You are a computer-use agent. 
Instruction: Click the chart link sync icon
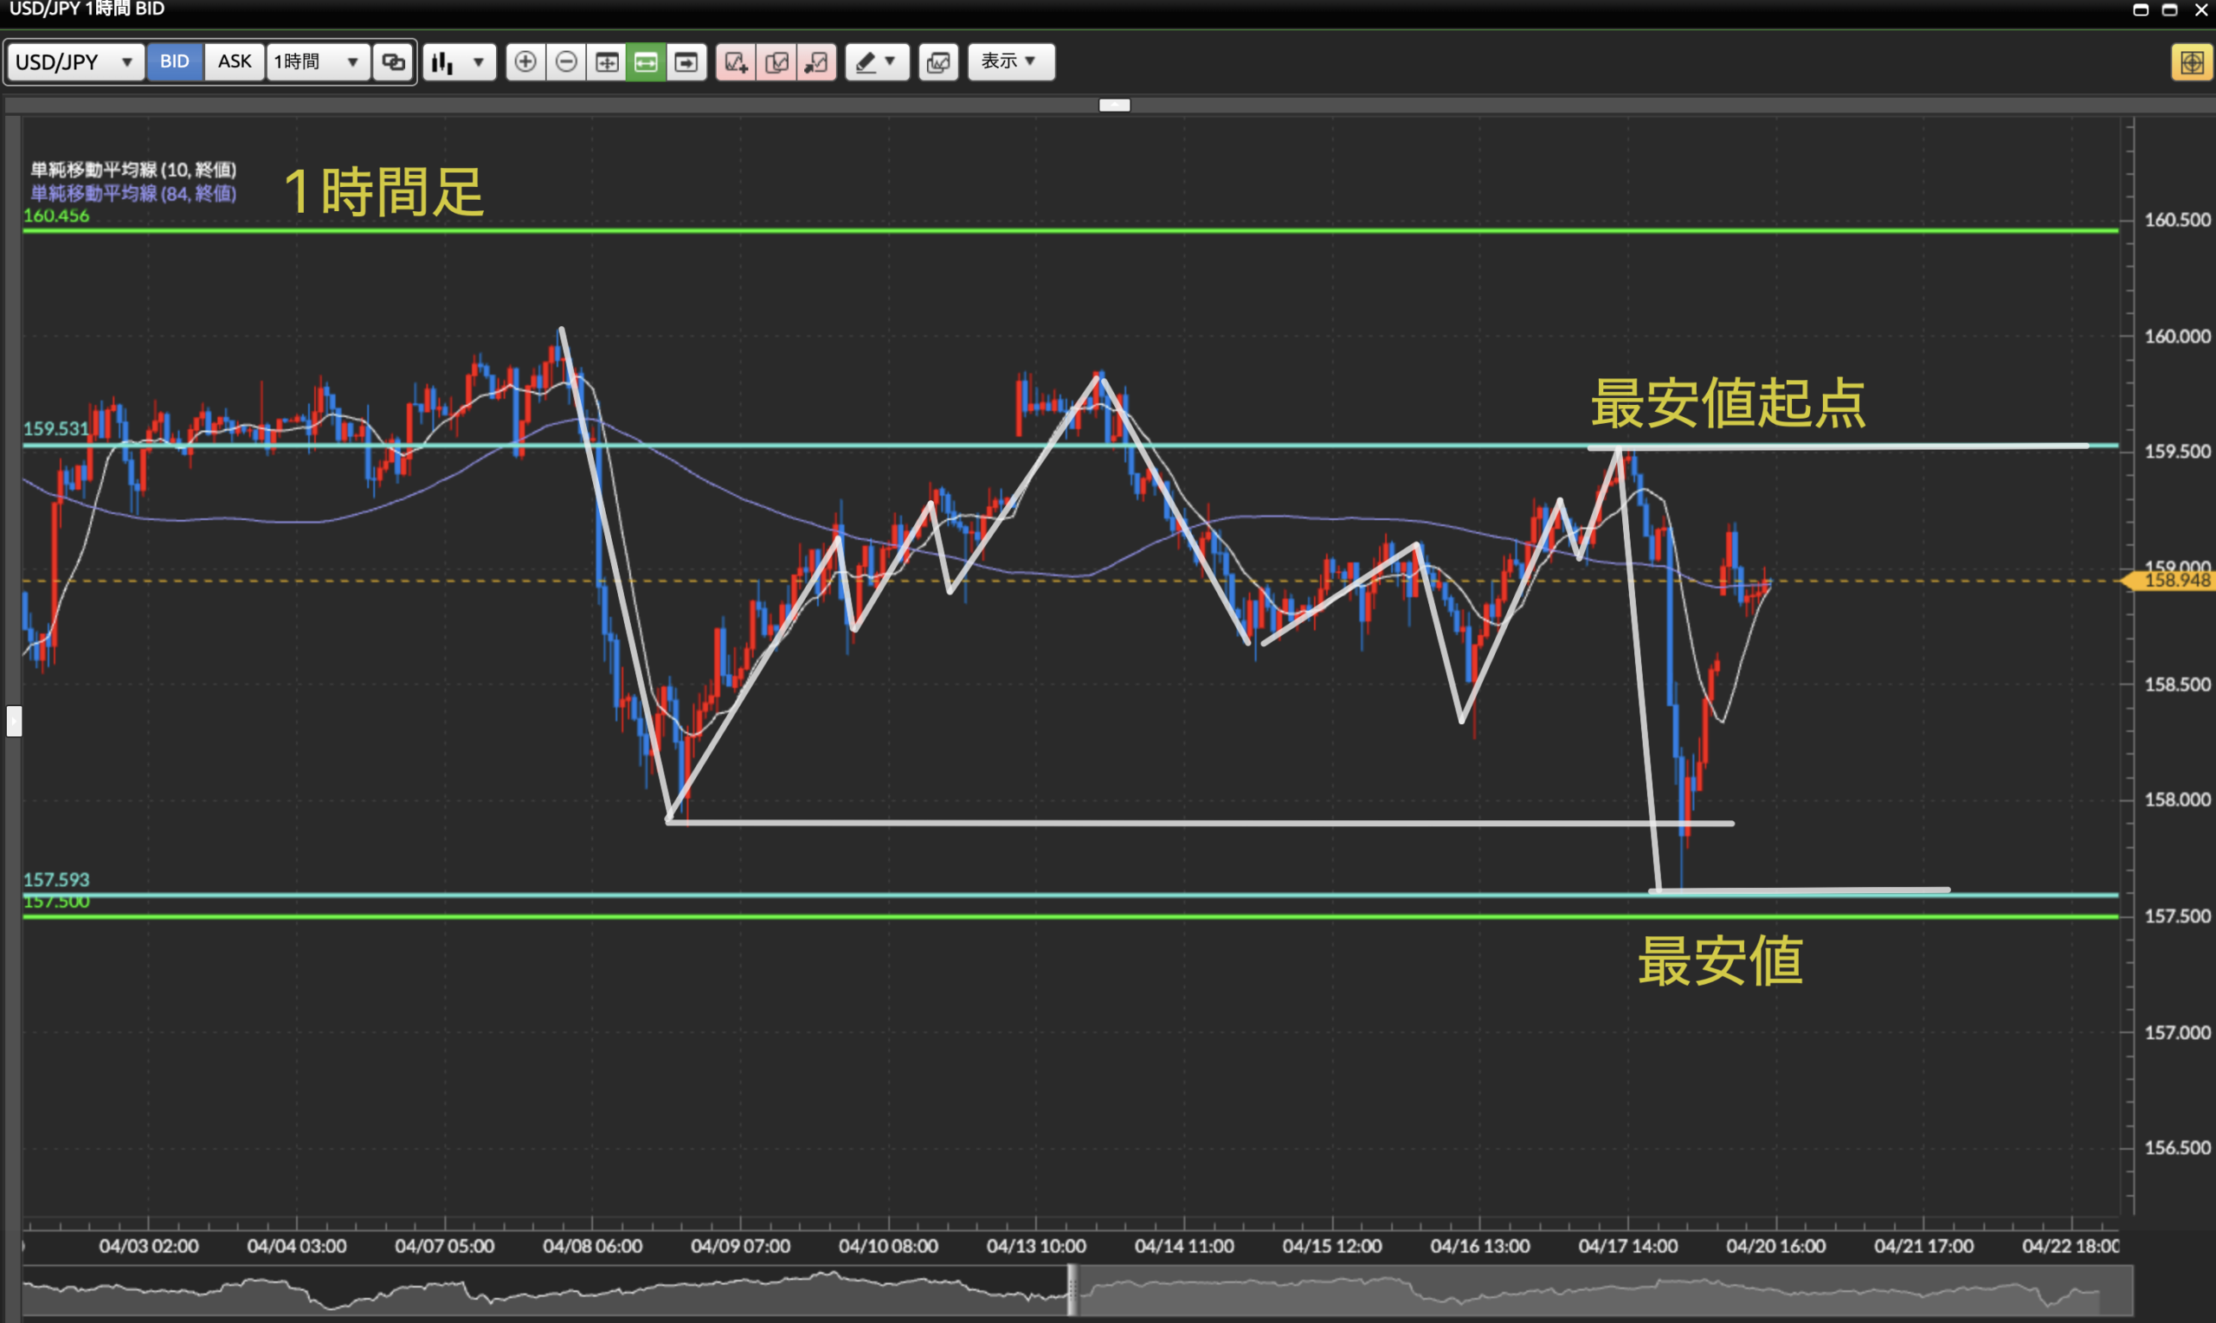click(x=393, y=61)
